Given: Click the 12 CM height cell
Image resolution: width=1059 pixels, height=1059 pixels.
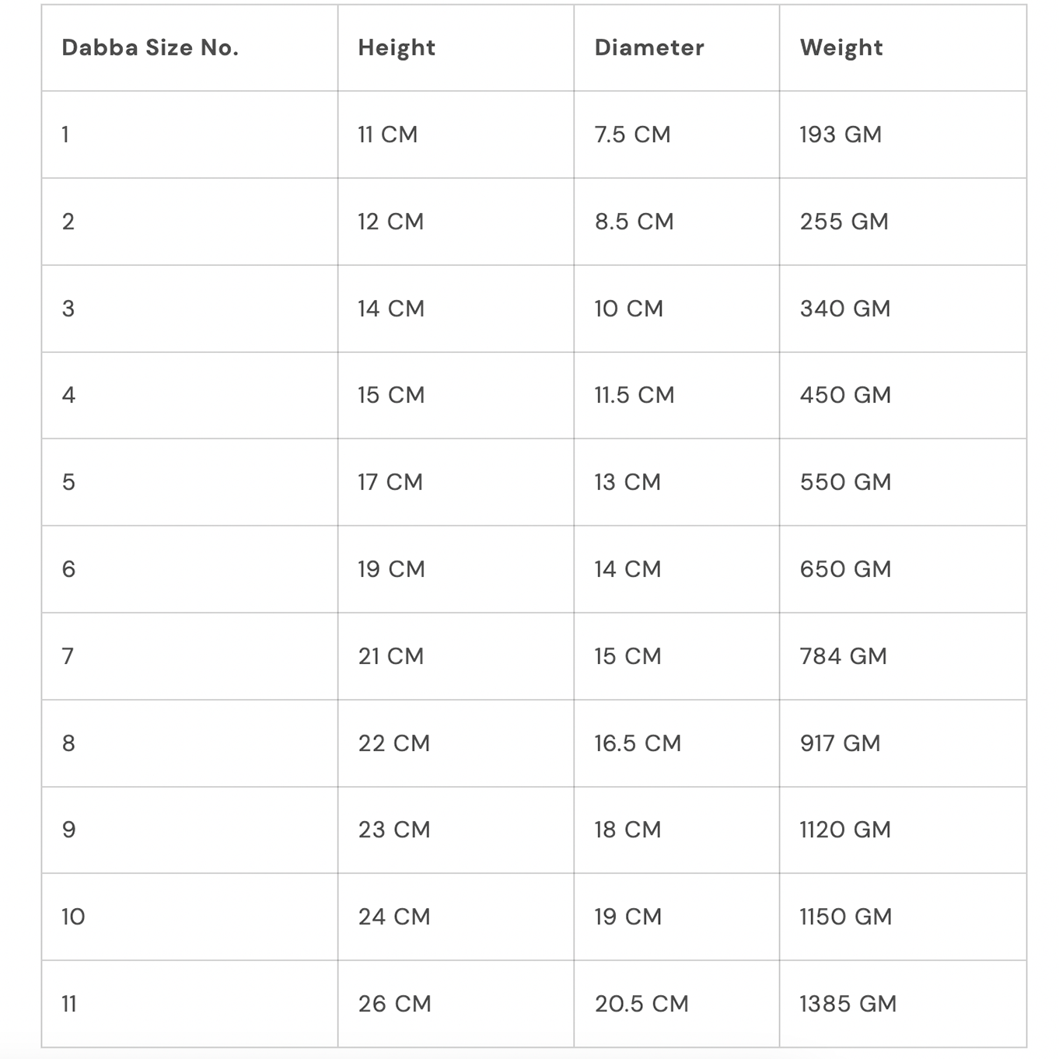Looking at the screenshot, I should click(x=390, y=222).
